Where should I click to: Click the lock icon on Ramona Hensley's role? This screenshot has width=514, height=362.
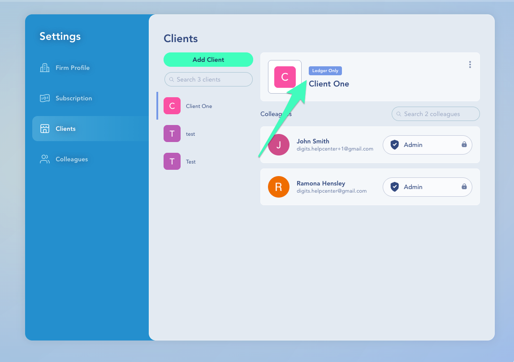[464, 187]
